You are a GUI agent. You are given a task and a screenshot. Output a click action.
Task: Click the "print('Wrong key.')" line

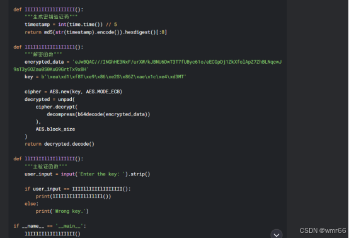point(62,211)
